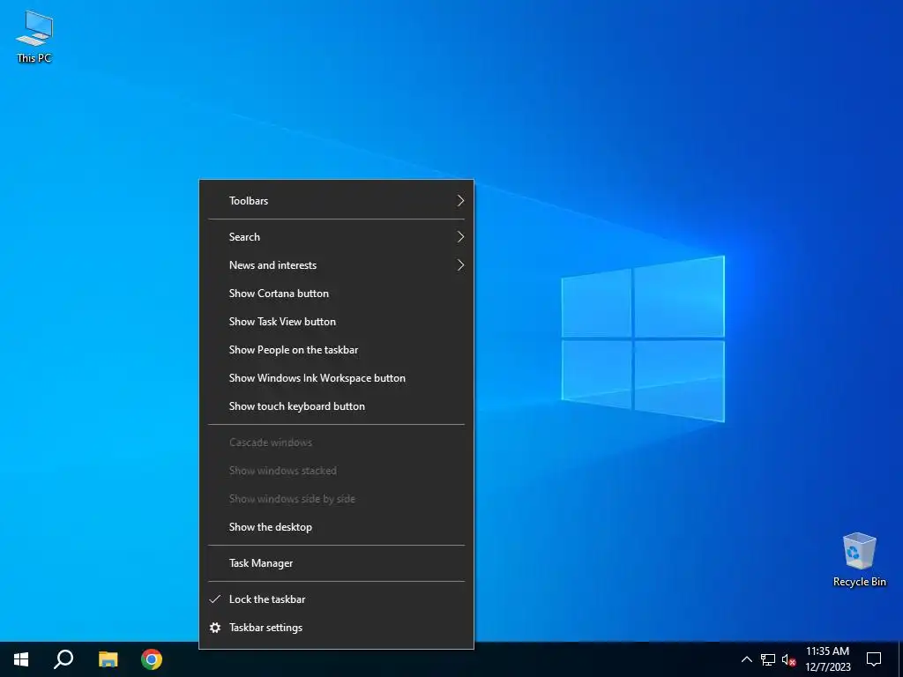Toggle Show Task View button
Image resolution: width=903 pixels, height=677 pixels.
coord(336,322)
